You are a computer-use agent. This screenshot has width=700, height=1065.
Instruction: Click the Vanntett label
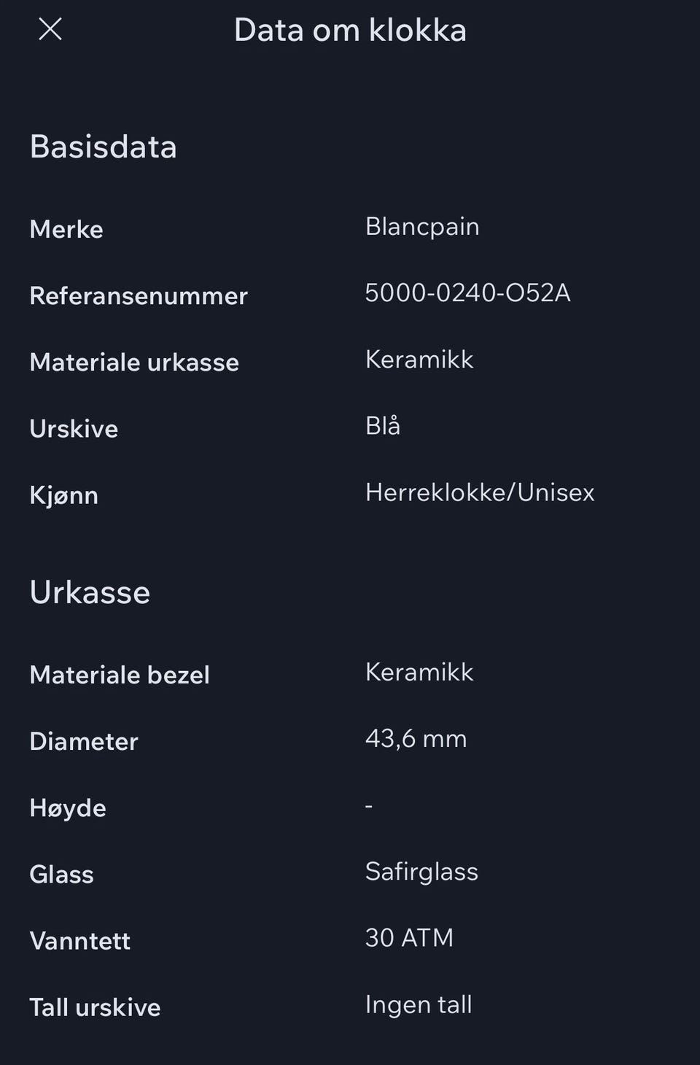[79, 941]
